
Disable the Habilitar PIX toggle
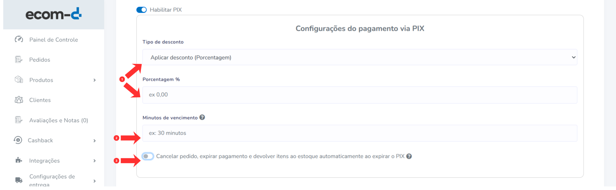(142, 10)
